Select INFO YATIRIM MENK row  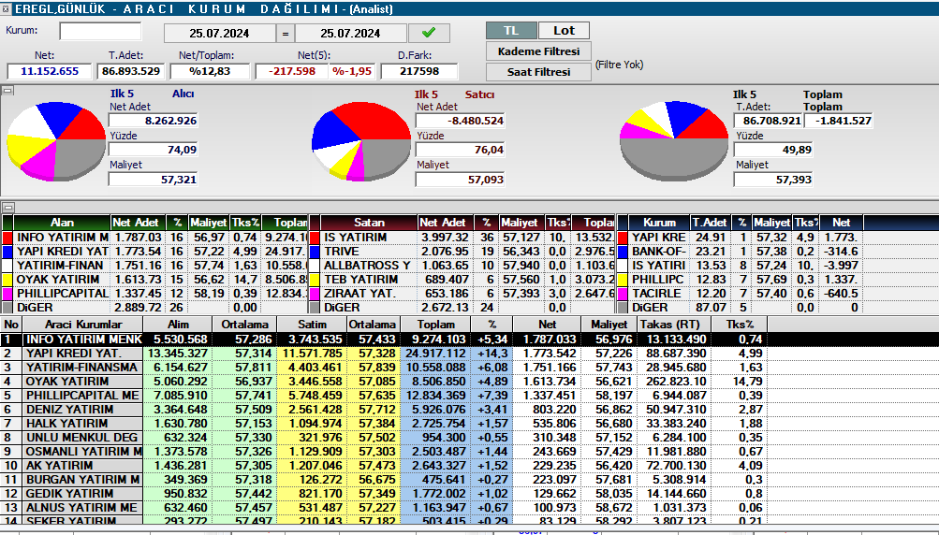(x=470, y=340)
